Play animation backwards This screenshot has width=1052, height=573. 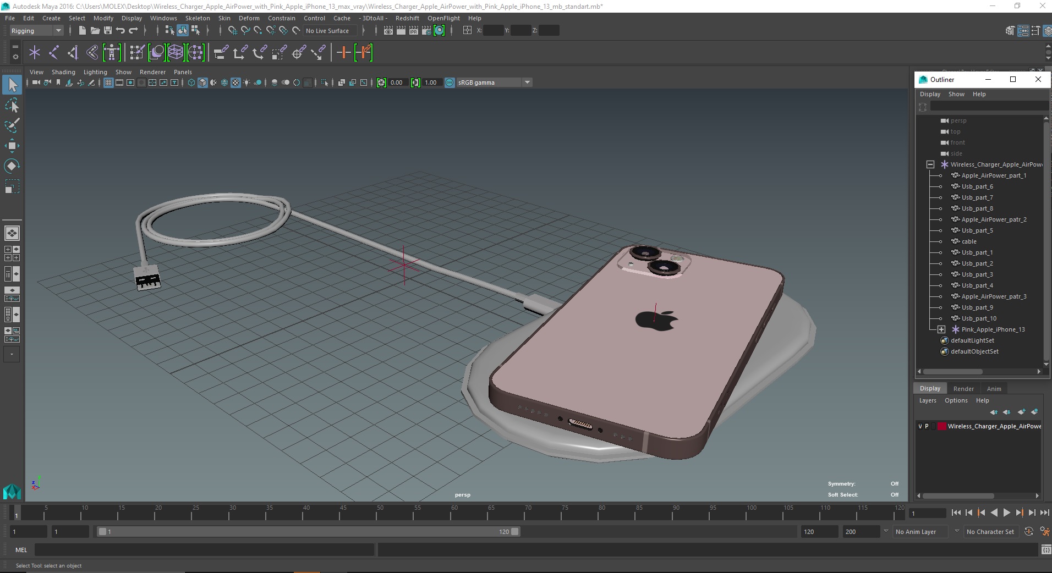[x=994, y=513]
